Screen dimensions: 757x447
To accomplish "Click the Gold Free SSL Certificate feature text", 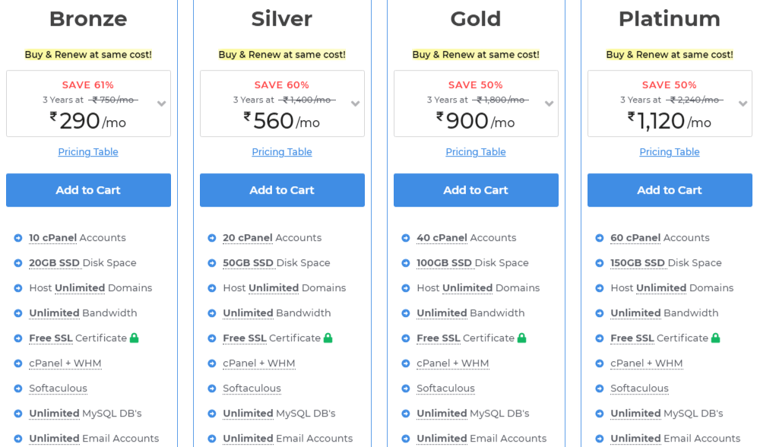I will click(465, 338).
